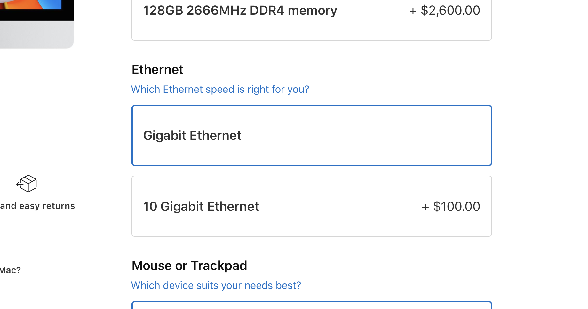588x309 pixels.
Task: Click the Ethernet section heading
Action: [157, 70]
